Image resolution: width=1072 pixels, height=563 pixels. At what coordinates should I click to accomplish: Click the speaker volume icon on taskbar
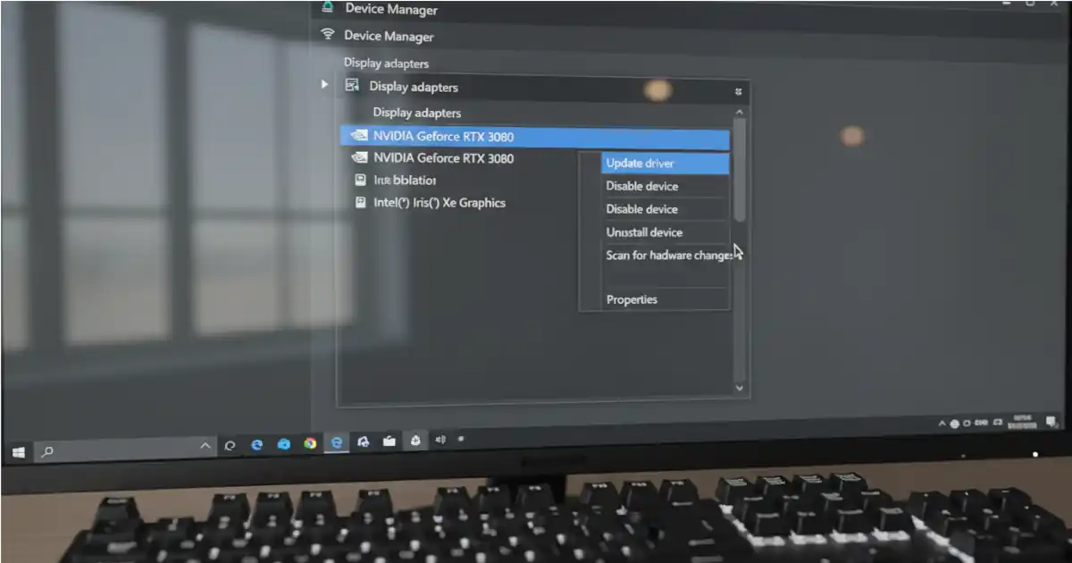coord(440,440)
